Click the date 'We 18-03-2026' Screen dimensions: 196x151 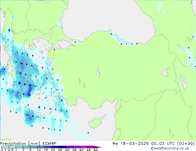coord(130,143)
